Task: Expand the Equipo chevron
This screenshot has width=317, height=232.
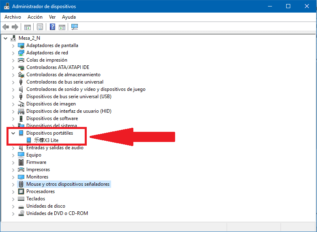Action: [x=13, y=155]
